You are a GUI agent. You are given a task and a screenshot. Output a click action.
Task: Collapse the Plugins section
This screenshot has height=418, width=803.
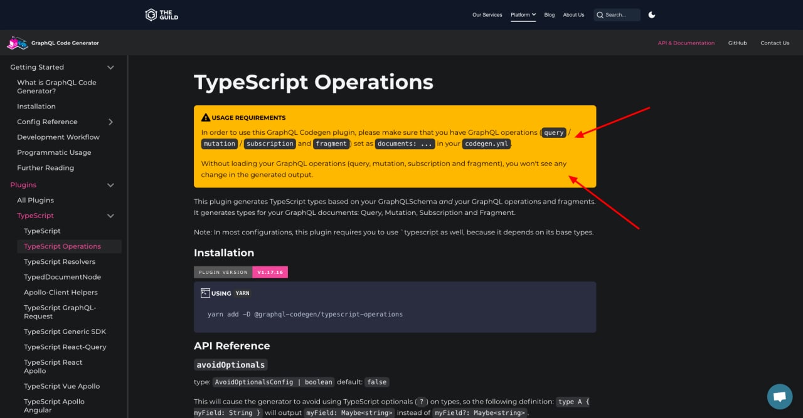(110, 185)
